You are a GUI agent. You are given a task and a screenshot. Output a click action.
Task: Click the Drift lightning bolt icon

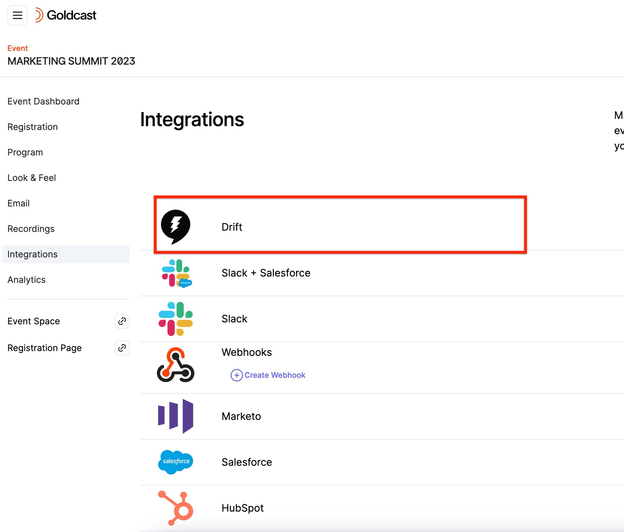click(176, 227)
